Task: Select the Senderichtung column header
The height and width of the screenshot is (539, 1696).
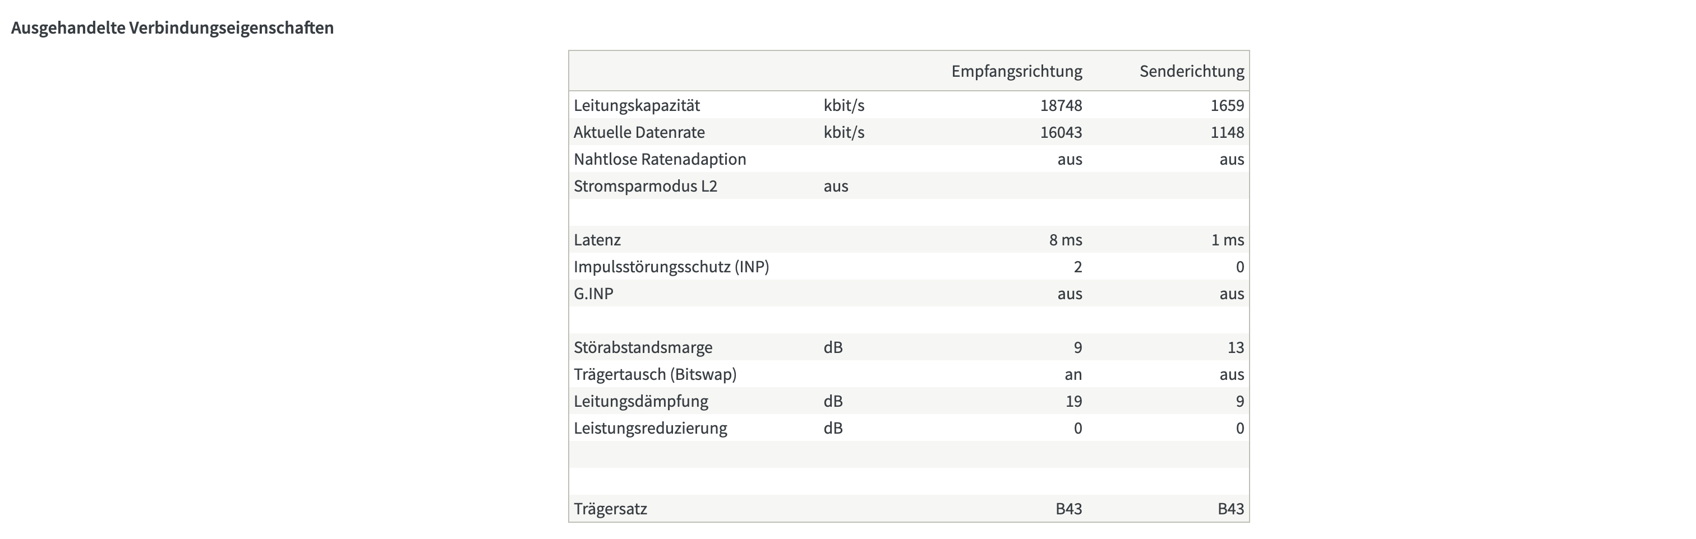Action: click(1192, 71)
